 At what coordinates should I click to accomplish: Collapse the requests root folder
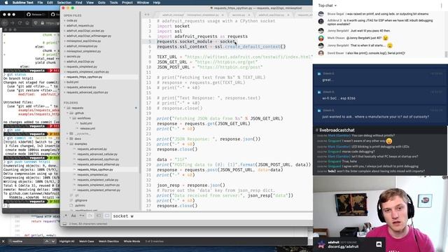(x=65, y=108)
